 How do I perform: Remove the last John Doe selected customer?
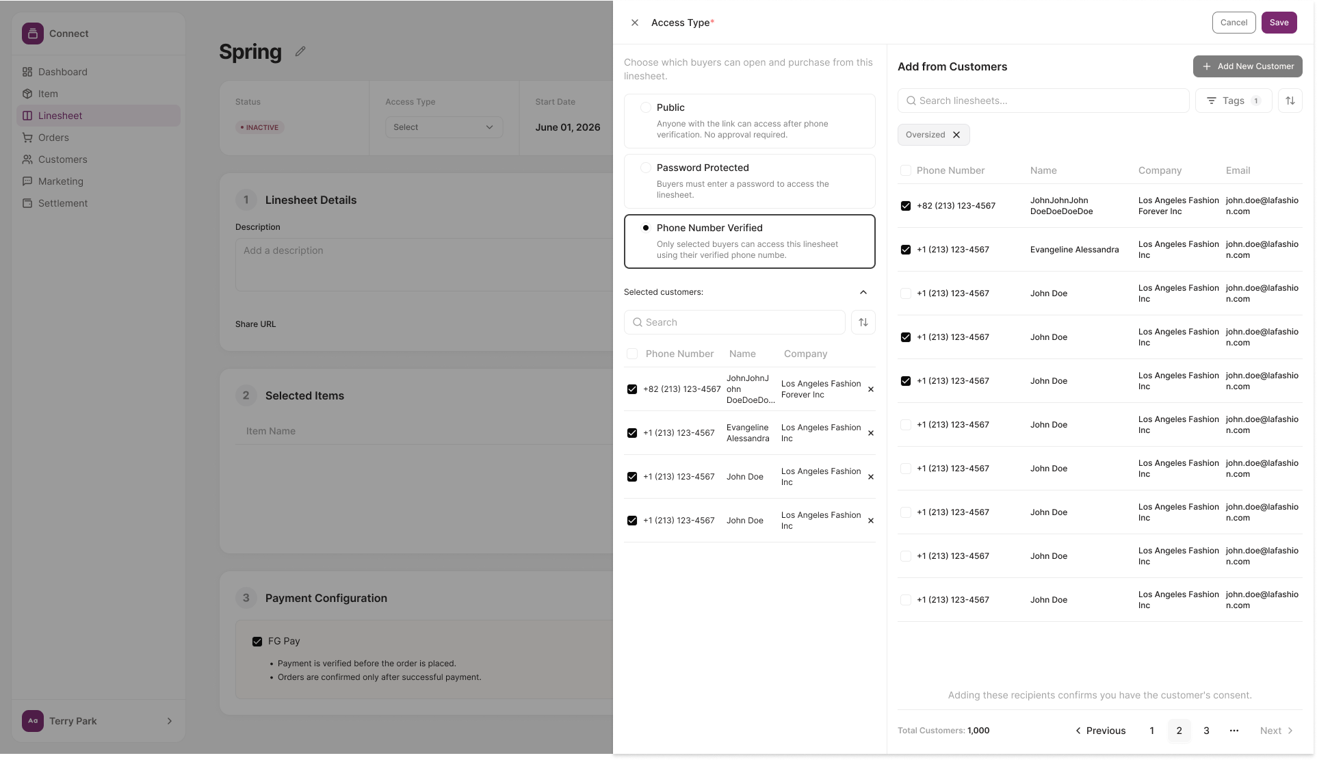pos(871,521)
